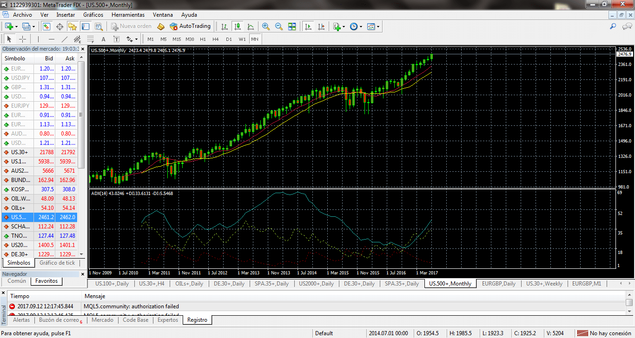Select the Fibonacci retracement tool
This screenshot has width=635, height=338.
(x=91, y=39)
